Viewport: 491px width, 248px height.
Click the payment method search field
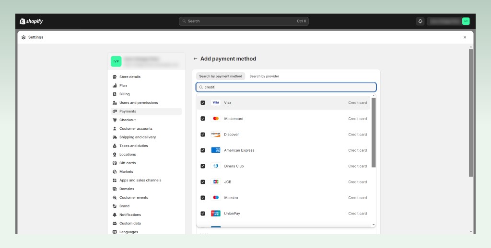point(286,87)
